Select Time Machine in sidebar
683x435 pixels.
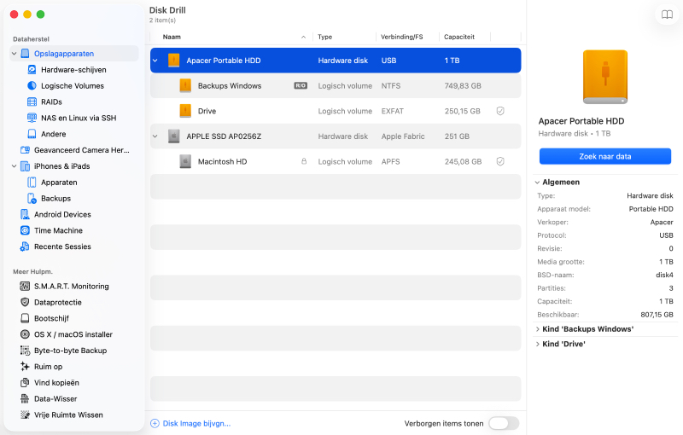click(x=26, y=230)
